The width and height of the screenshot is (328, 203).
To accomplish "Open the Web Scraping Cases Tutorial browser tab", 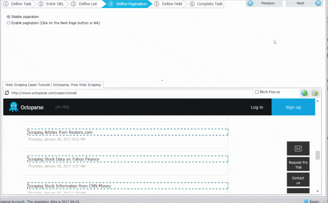I will click(53, 85).
